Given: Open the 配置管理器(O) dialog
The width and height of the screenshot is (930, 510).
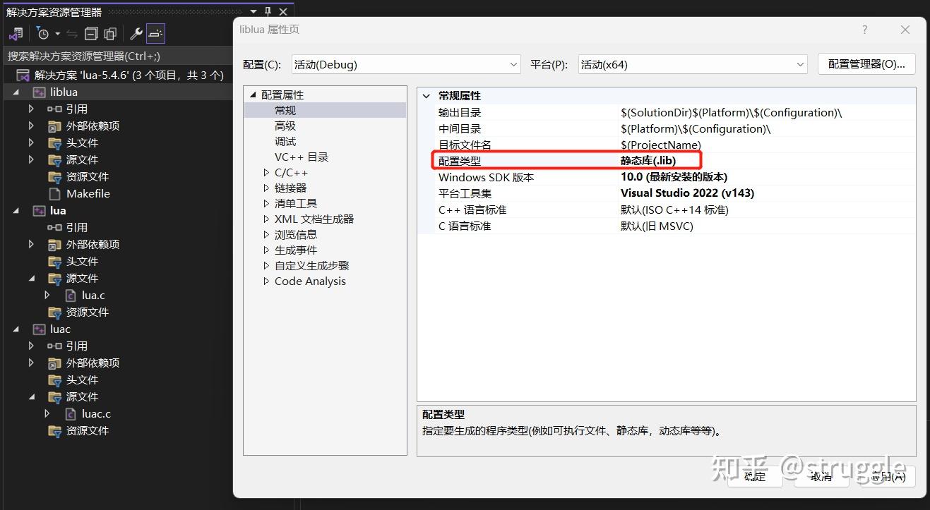Looking at the screenshot, I should [866, 63].
